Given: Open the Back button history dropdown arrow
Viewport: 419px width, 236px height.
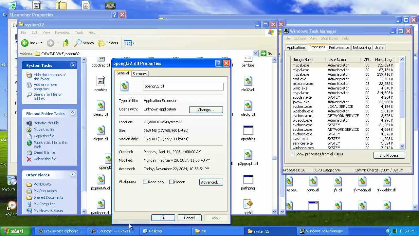Looking at the screenshot, I should (x=41, y=43).
